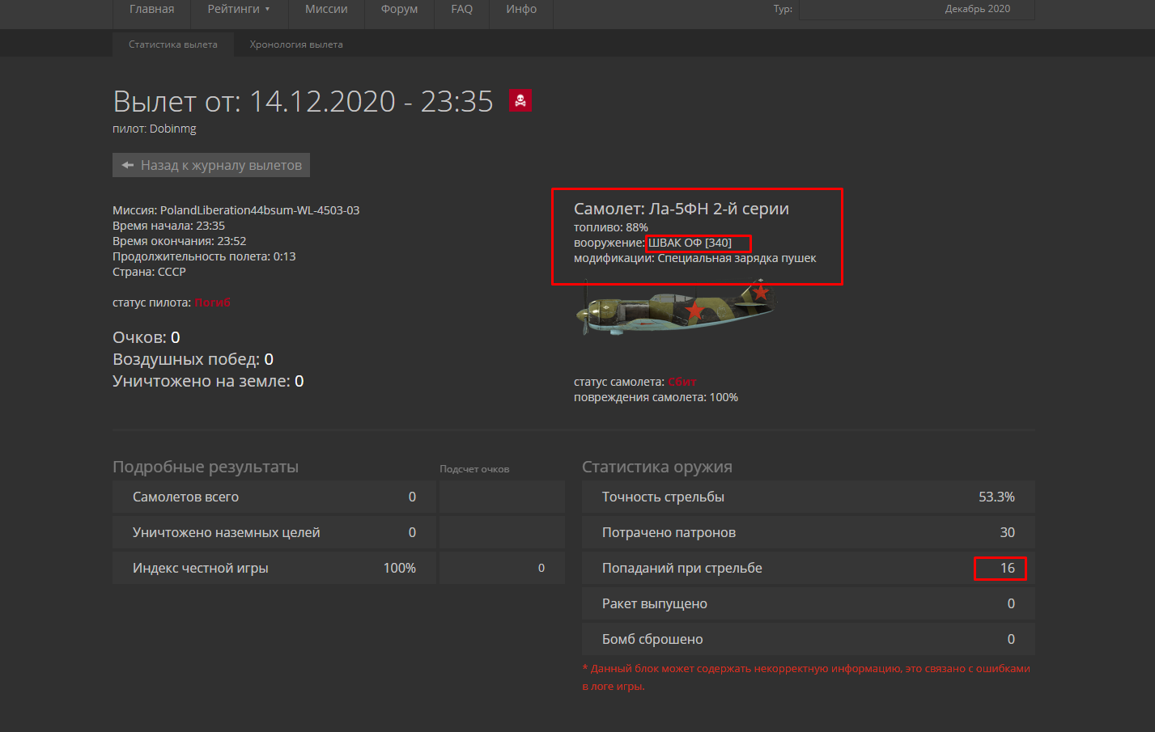Click the Ла-5ФН aircraft picture
This screenshot has width=1155, height=732.
(x=677, y=309)
